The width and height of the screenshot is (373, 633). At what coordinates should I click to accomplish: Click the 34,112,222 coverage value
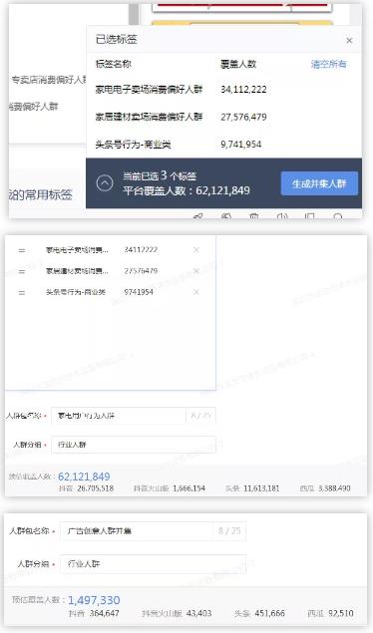(x=243, y=89)
